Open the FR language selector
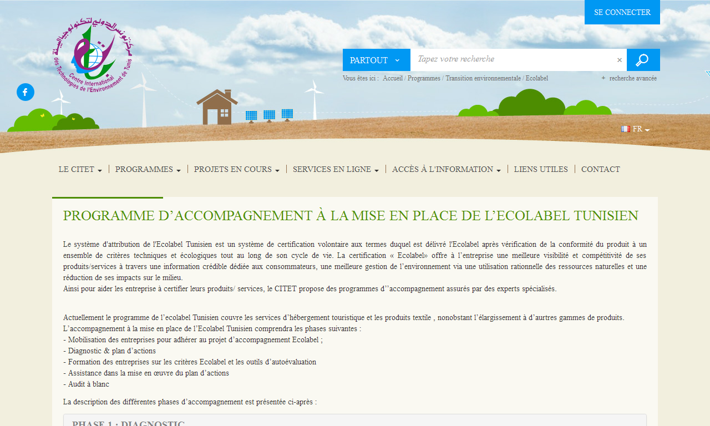 636,129
